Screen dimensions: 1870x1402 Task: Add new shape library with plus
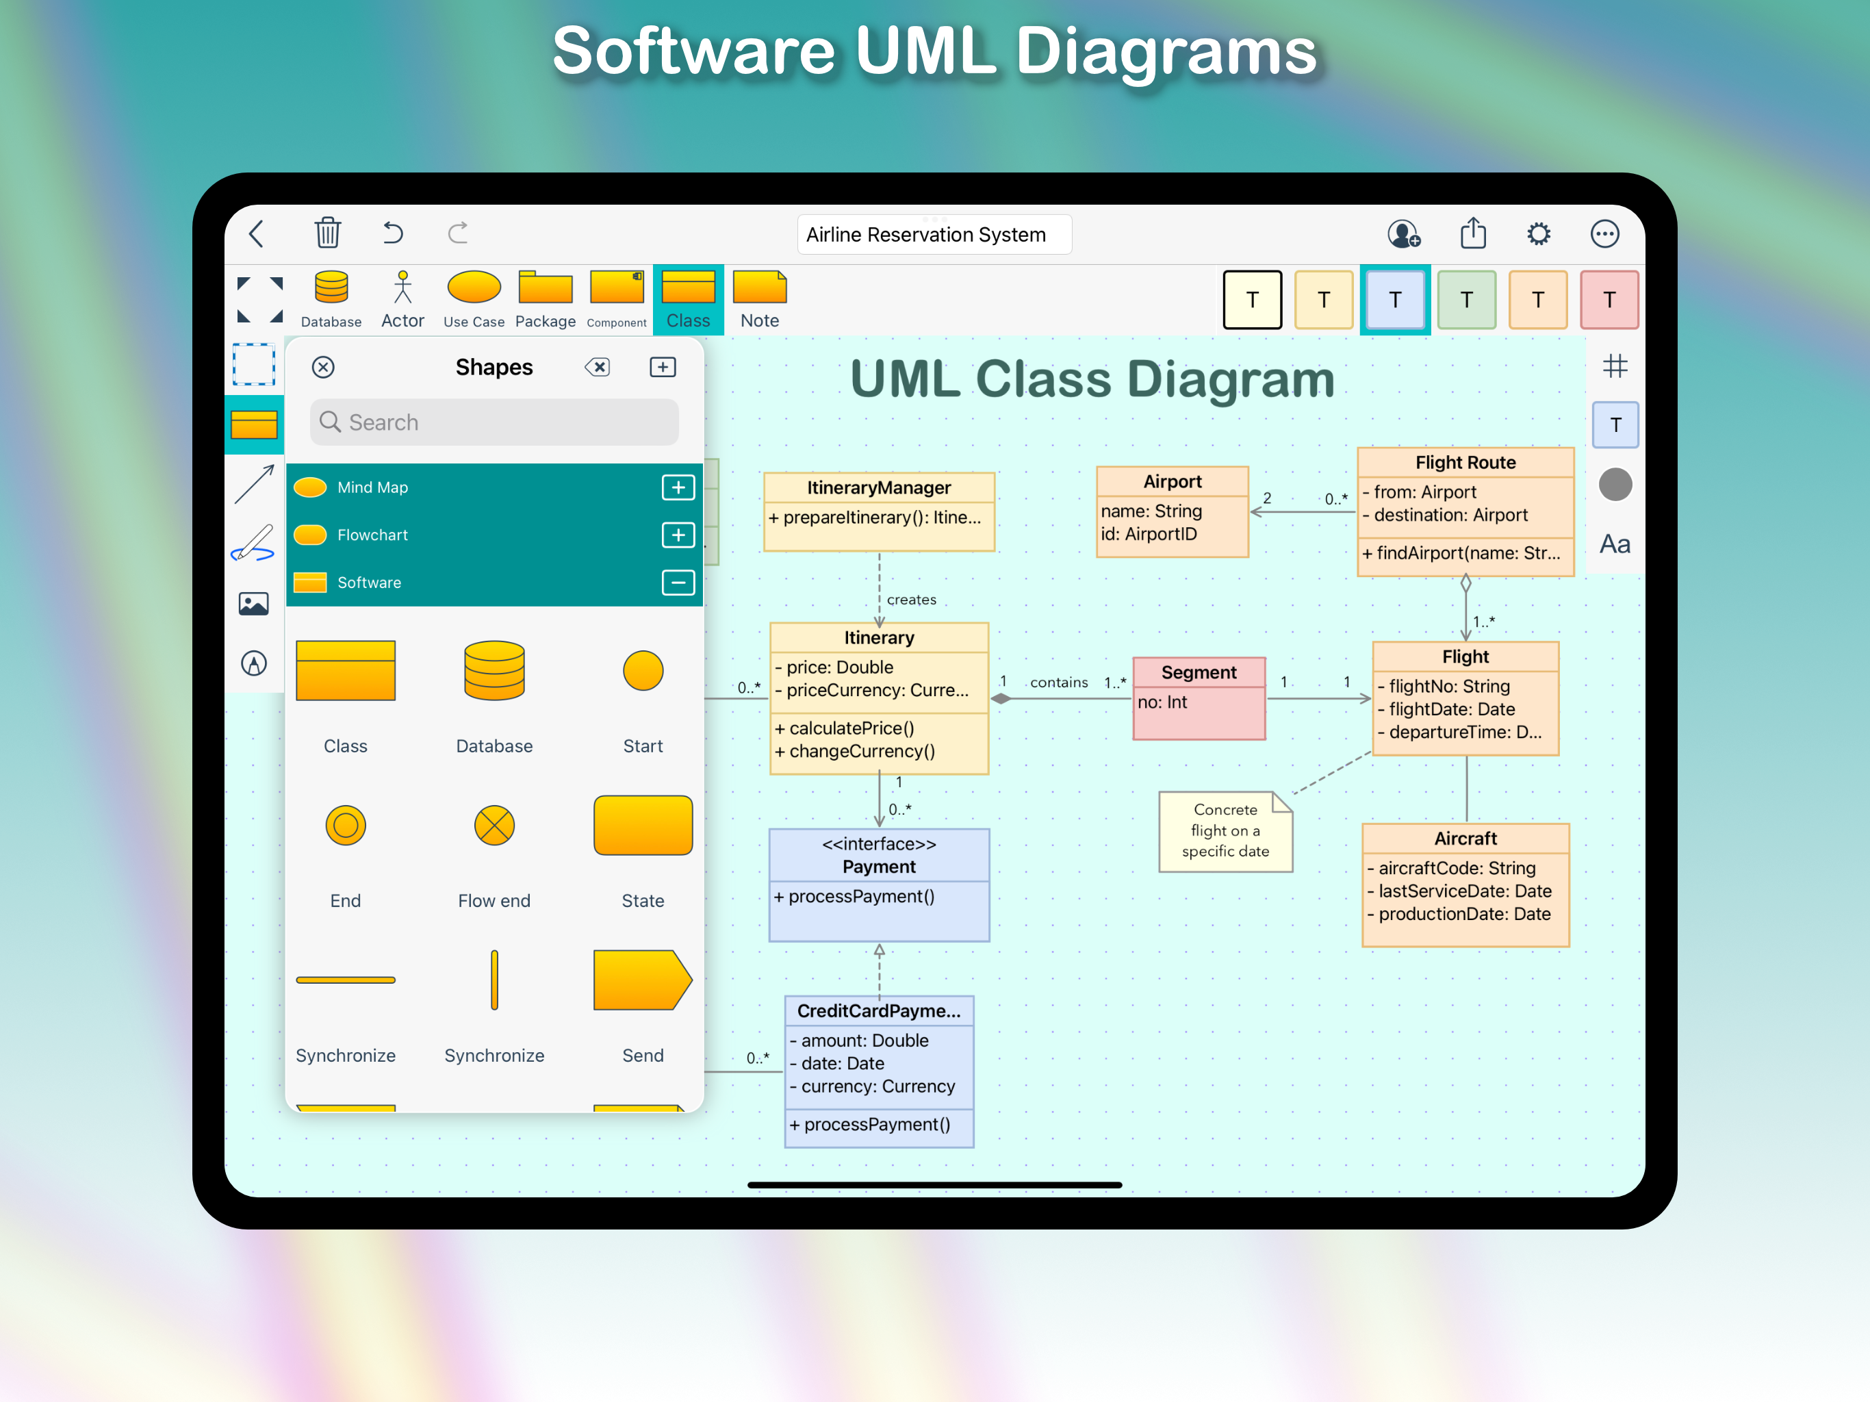pyautogui.click(x=663, y=367)
